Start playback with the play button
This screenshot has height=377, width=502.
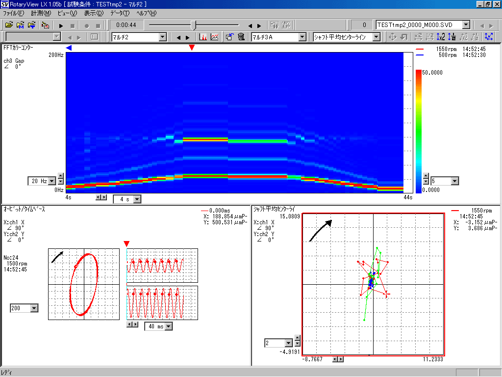coord(61,26)
